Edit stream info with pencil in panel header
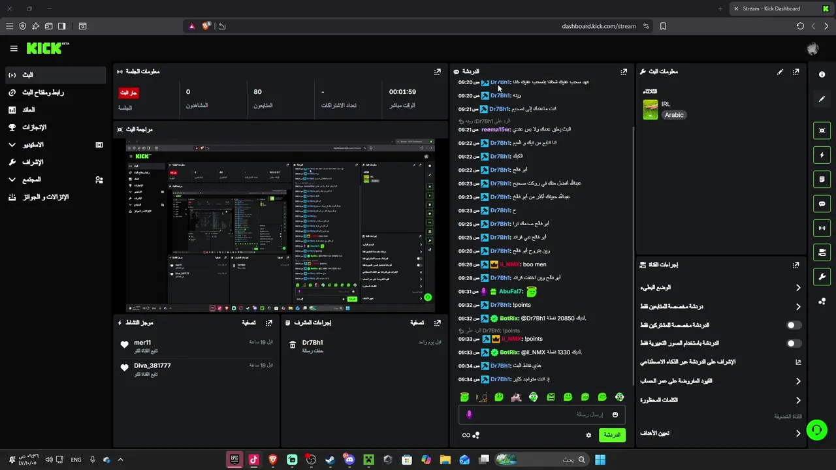 coord(780,72)
